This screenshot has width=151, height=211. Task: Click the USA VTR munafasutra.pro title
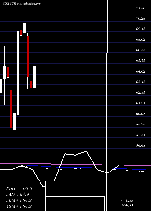pos(22,4)
